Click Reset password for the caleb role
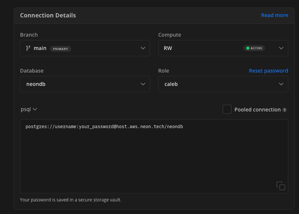Image resolution: width=299 pixels, height=214 pixels. point(268,70)
